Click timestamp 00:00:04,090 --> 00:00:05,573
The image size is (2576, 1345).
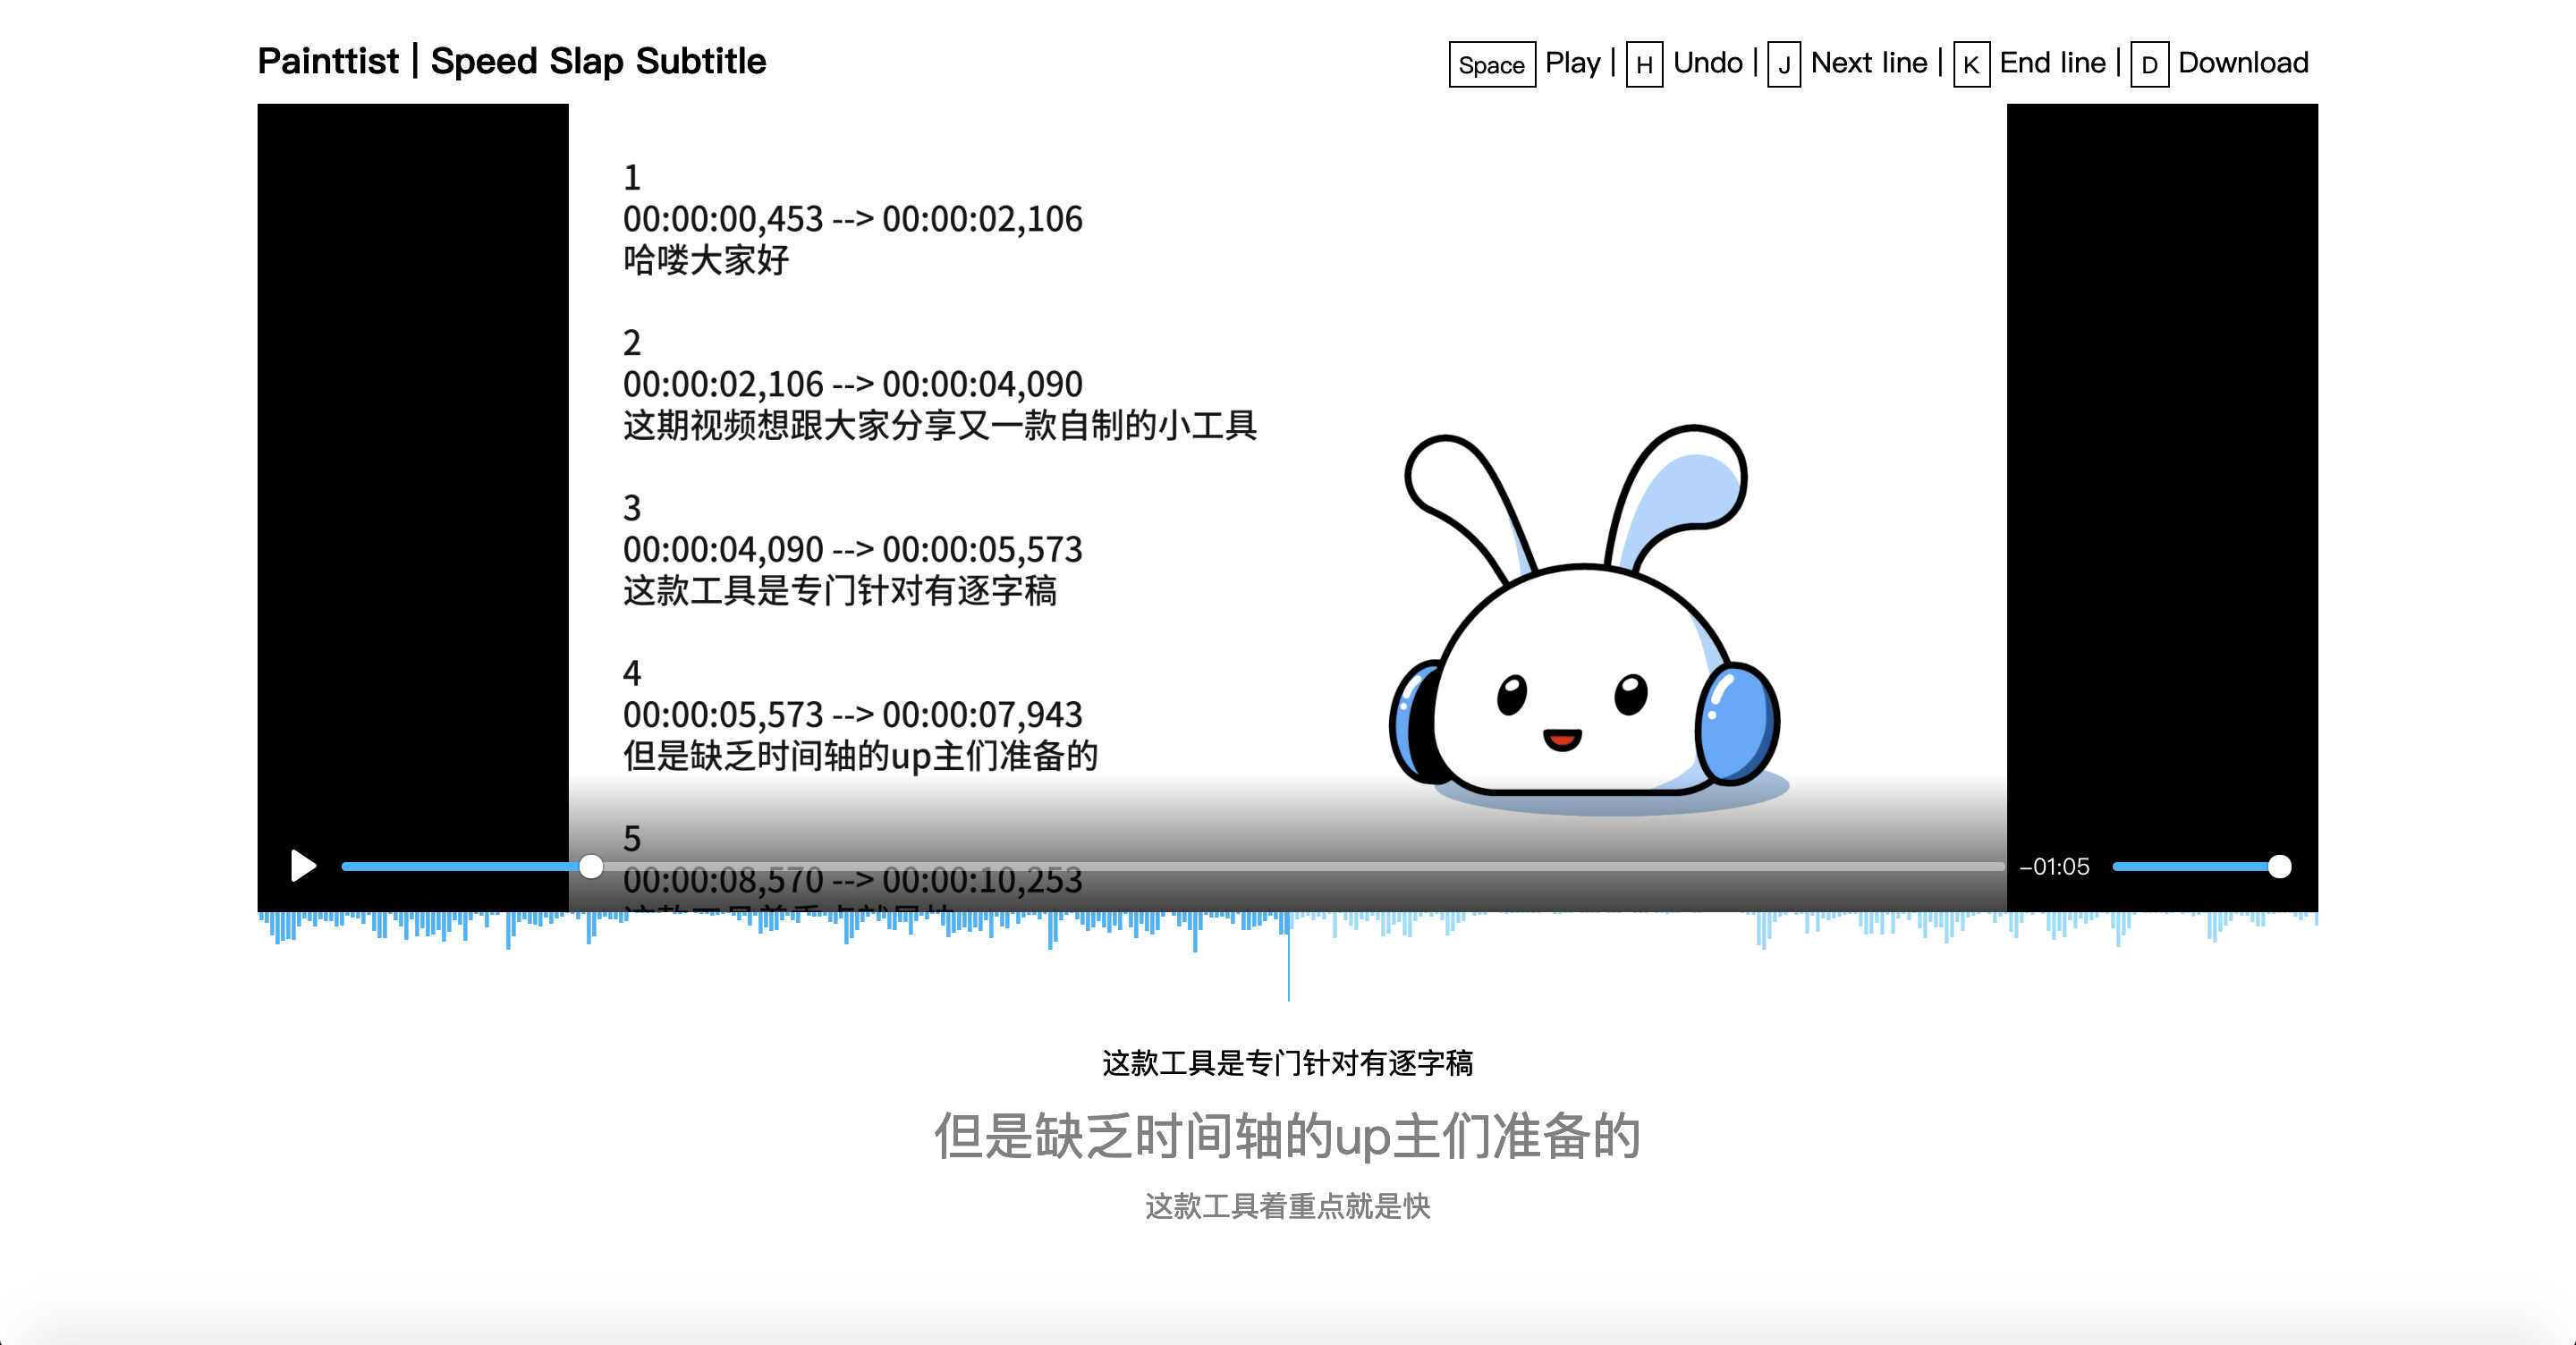tap(852, 549)
